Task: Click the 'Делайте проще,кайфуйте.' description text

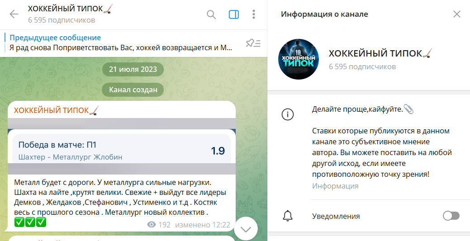Action: tap(363, 109)
